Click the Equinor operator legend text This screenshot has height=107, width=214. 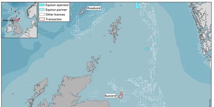(57, 5)
